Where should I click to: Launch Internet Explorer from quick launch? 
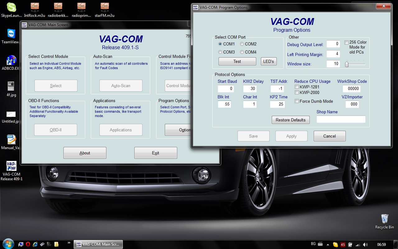[x=35, y=244]
